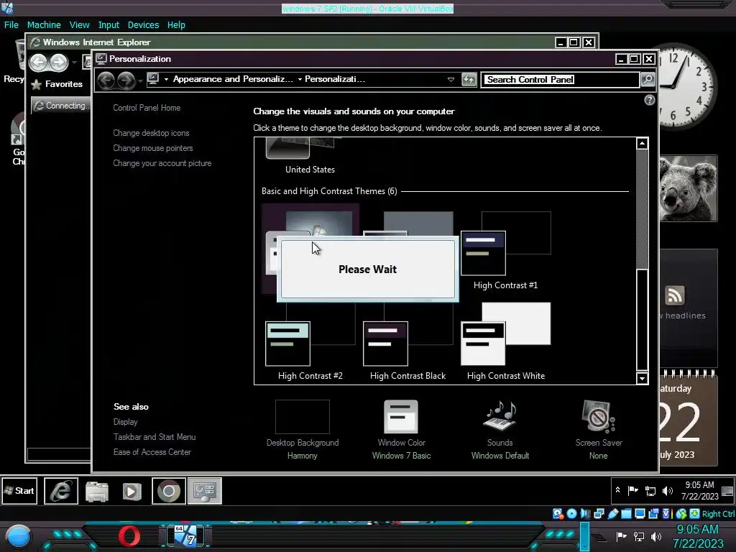Viewport: 736px width, 552px height.
Task: Click the calendar gadget showing 22
Action: coord(688,418)
